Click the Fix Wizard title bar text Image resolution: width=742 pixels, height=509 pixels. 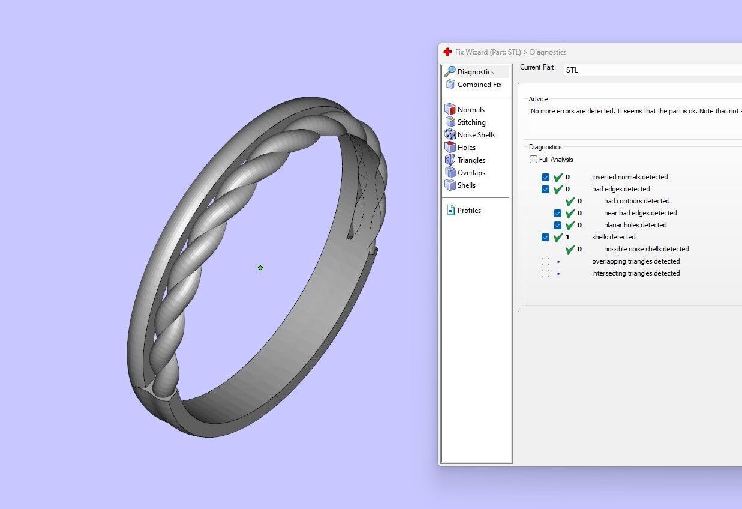(x=510, y=52)
